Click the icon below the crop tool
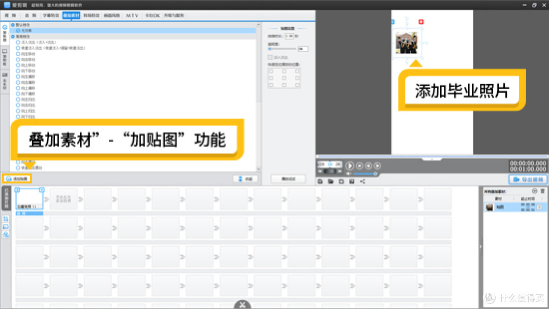Screen dimensions: 549x309 6,226
